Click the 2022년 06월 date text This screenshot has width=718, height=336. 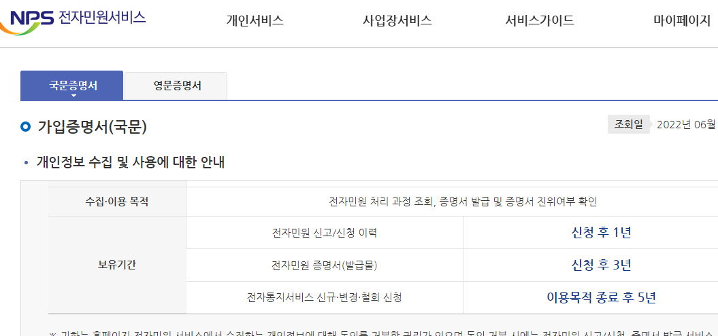685,125
